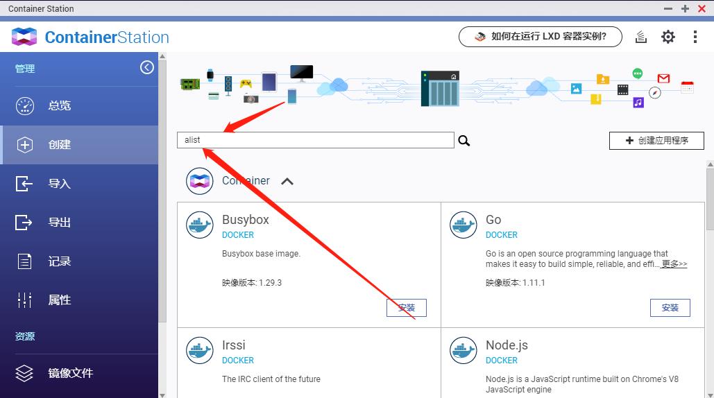Click the Node.js docker whale icon

(x=463, y=350)
